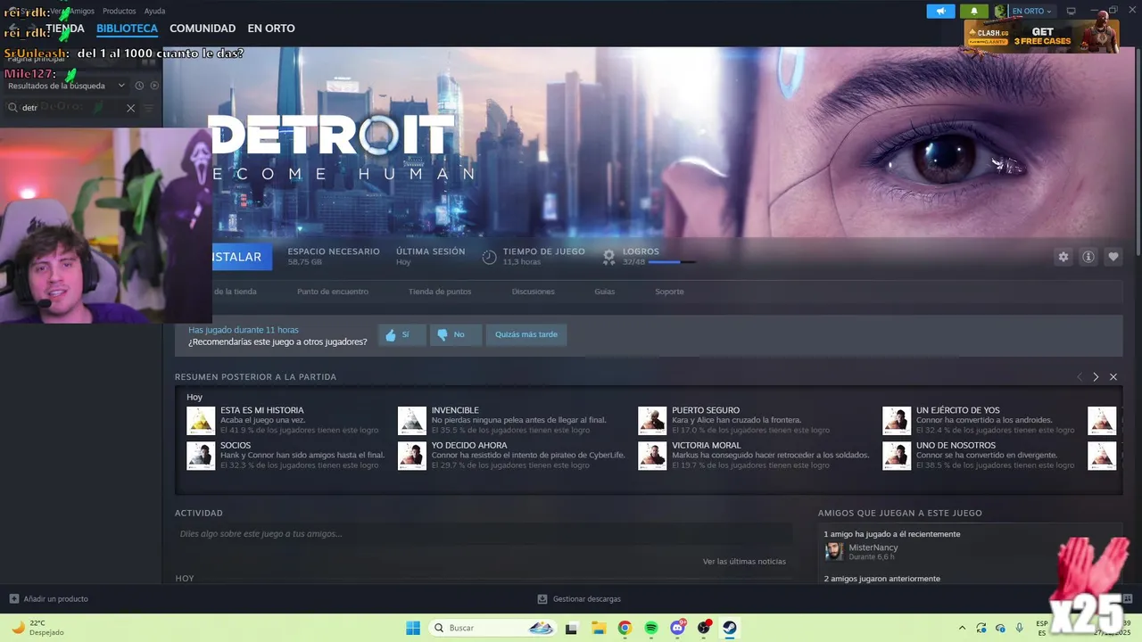Image resolution: width=1142 pixels, height=642 pixels.
Task: Open advanced filter options icon
Action: 149,108
